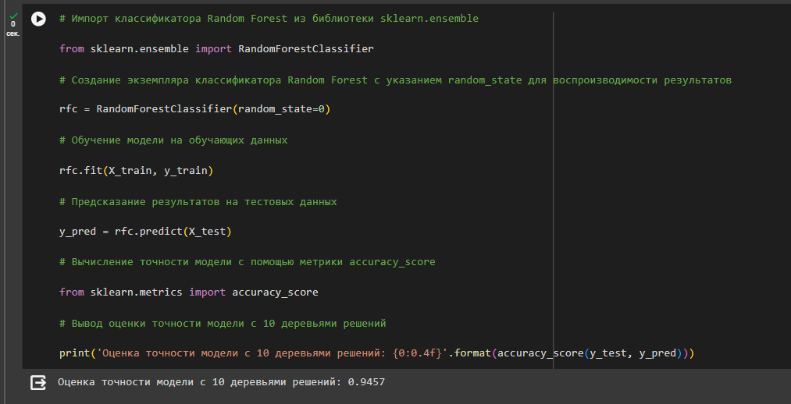This screenshot has height=404, width=791.
Task: Click the comment 'Обучение модели на обучающих данных'
Action: pos(173,140)
